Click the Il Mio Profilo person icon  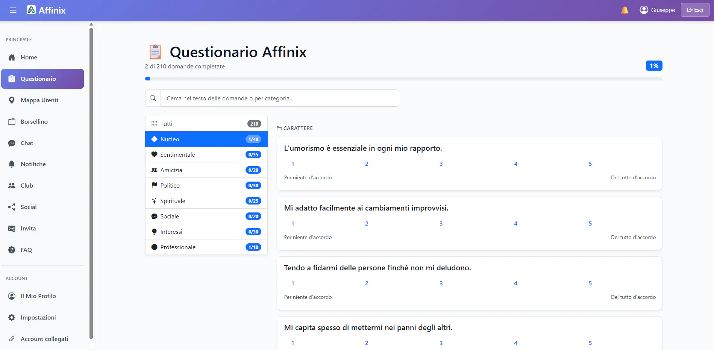[12, 296]
